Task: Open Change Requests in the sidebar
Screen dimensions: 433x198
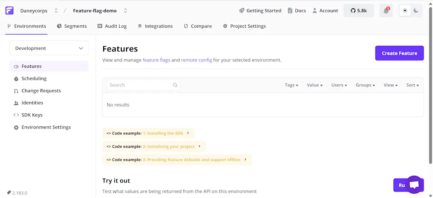Action: 49,91
